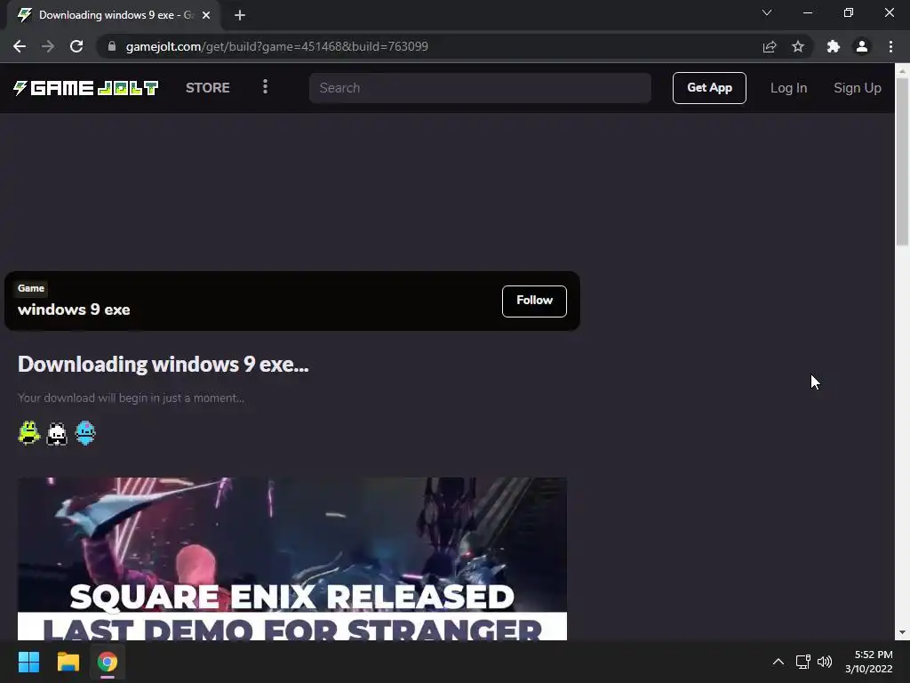Follow the windows 9 exe game

click(534, 301)
